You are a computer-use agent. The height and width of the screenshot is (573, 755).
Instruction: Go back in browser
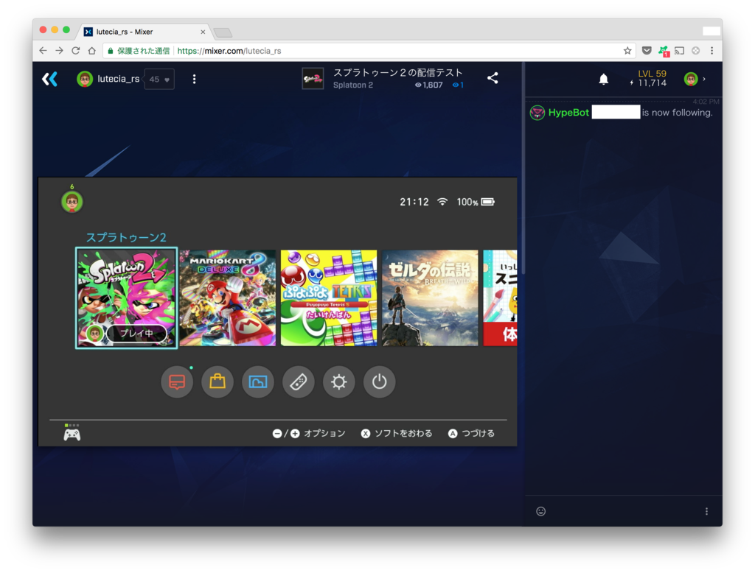pos(43,51)
